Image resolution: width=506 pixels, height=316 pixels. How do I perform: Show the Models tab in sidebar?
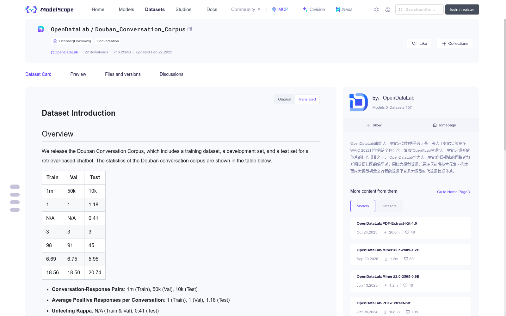pyautogui.click(x=363, y=206)
